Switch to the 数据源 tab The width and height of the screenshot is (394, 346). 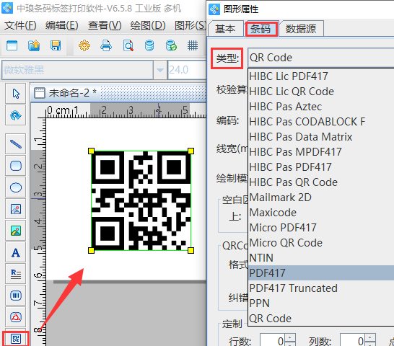point(301,29)
